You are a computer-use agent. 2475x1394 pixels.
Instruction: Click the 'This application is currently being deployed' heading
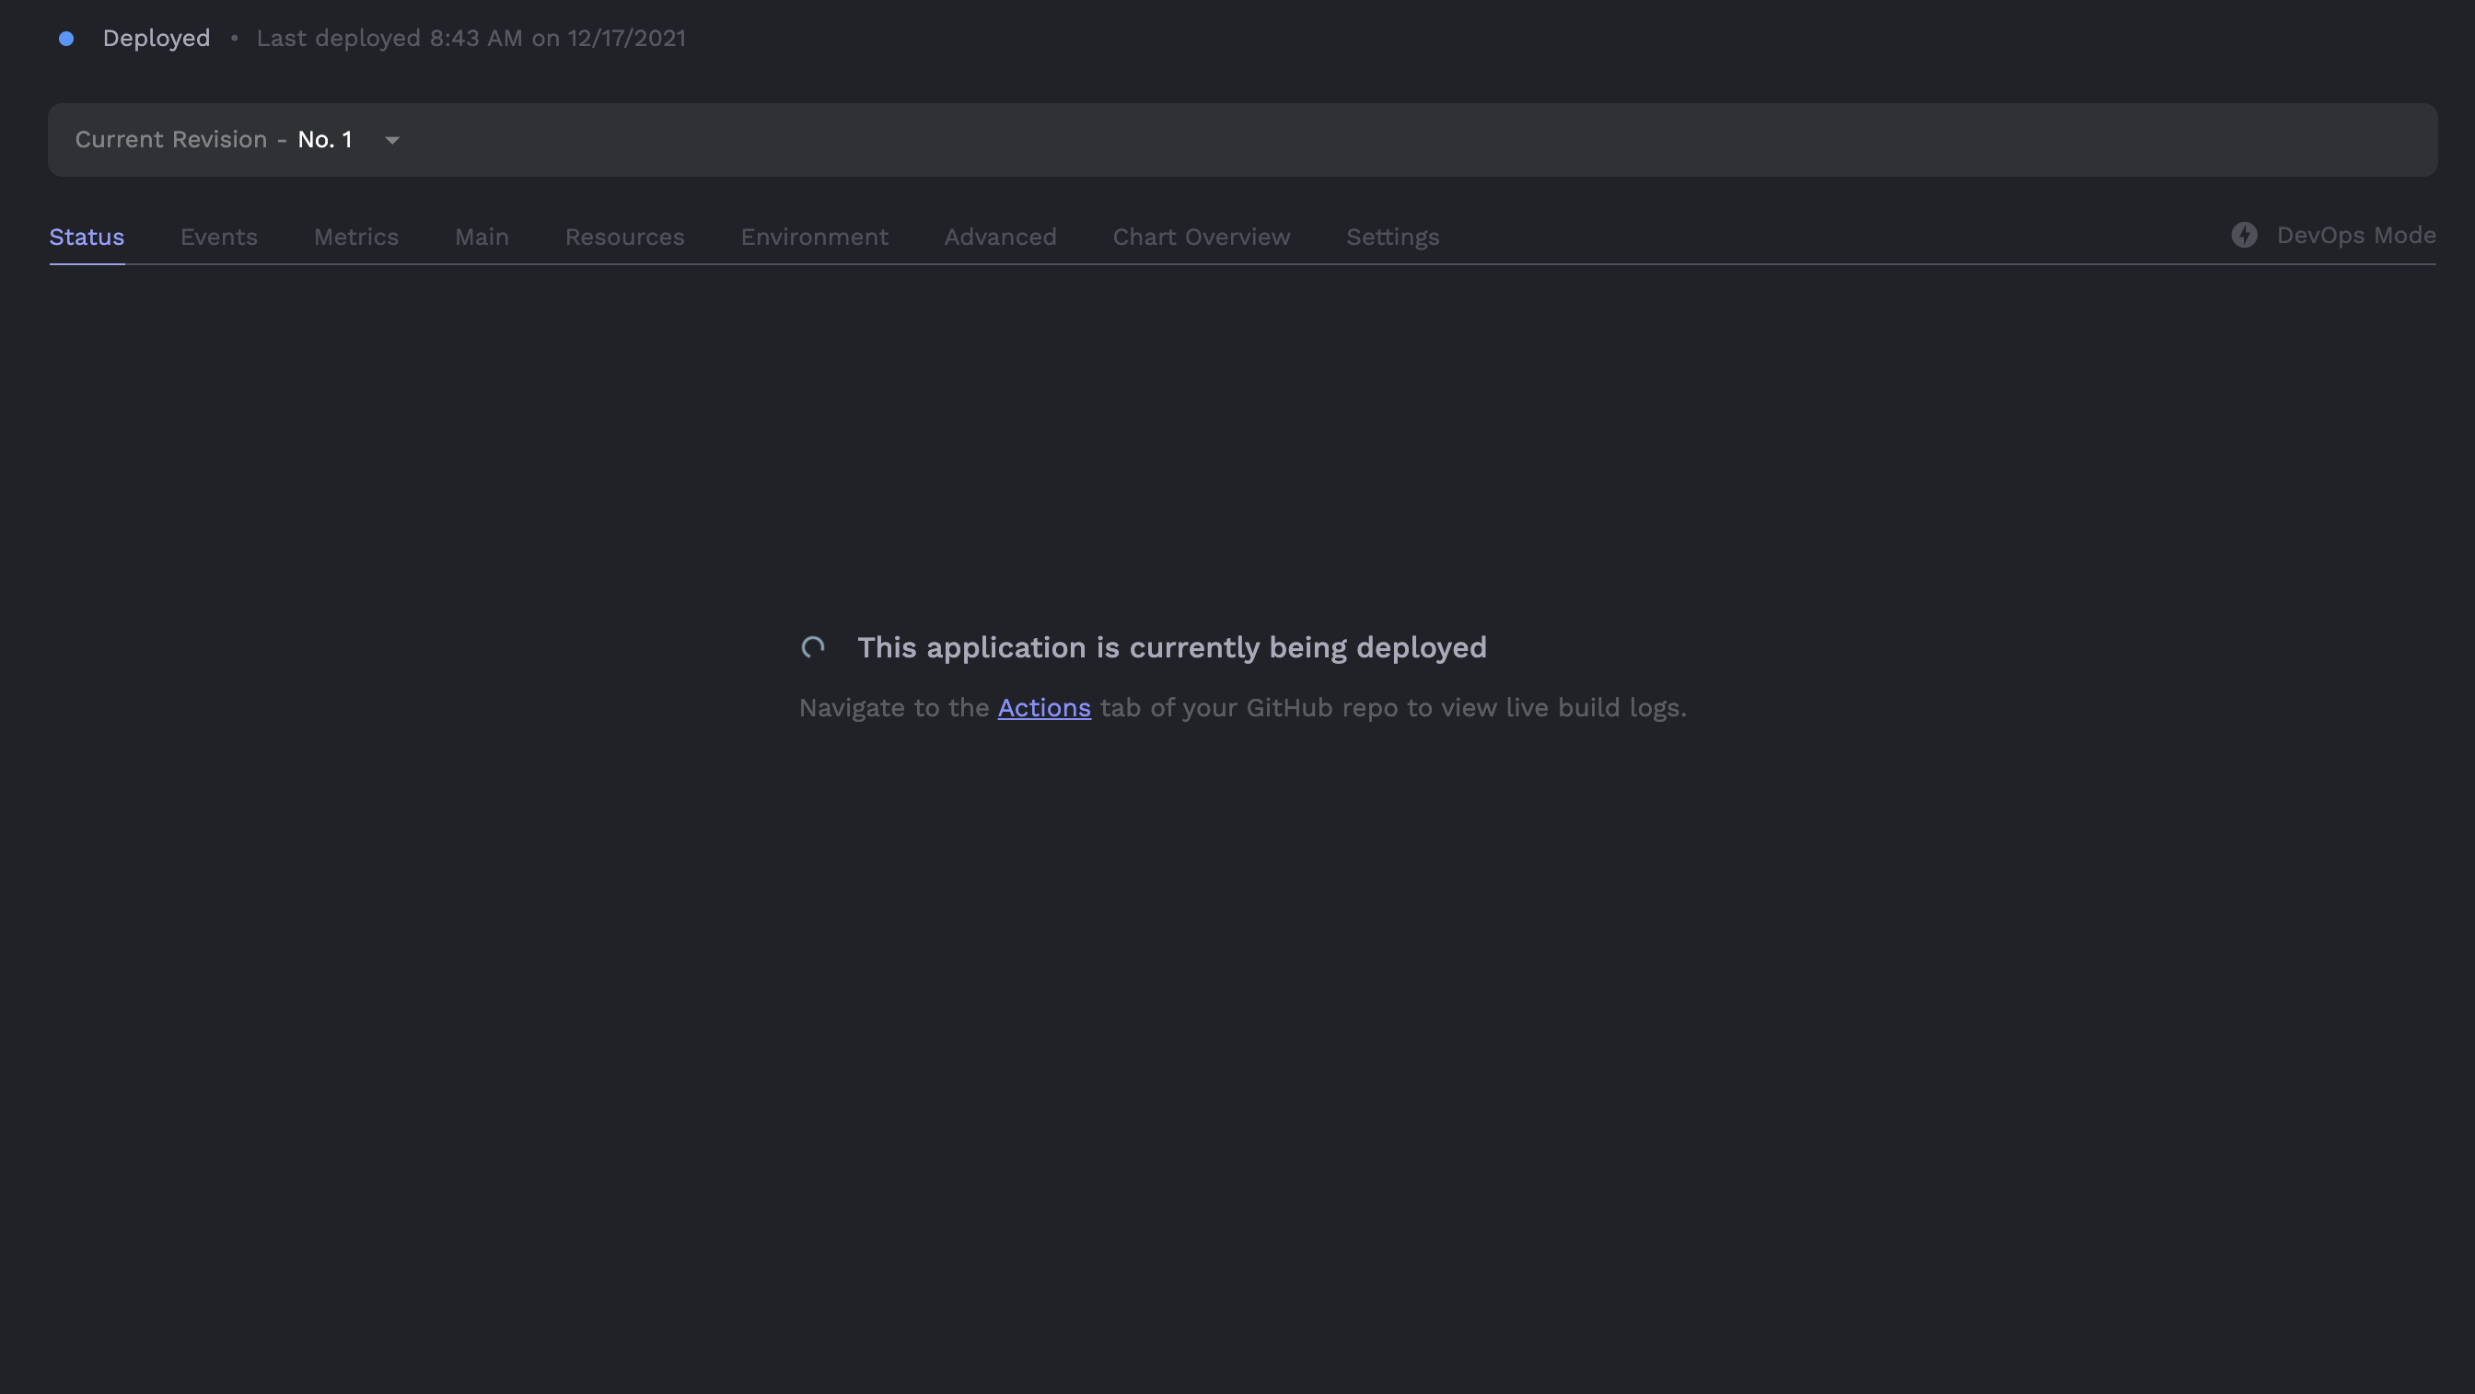click(x=1172, y=647)
